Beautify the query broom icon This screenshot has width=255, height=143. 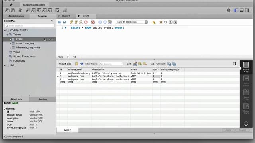click(x=161, y=22)
